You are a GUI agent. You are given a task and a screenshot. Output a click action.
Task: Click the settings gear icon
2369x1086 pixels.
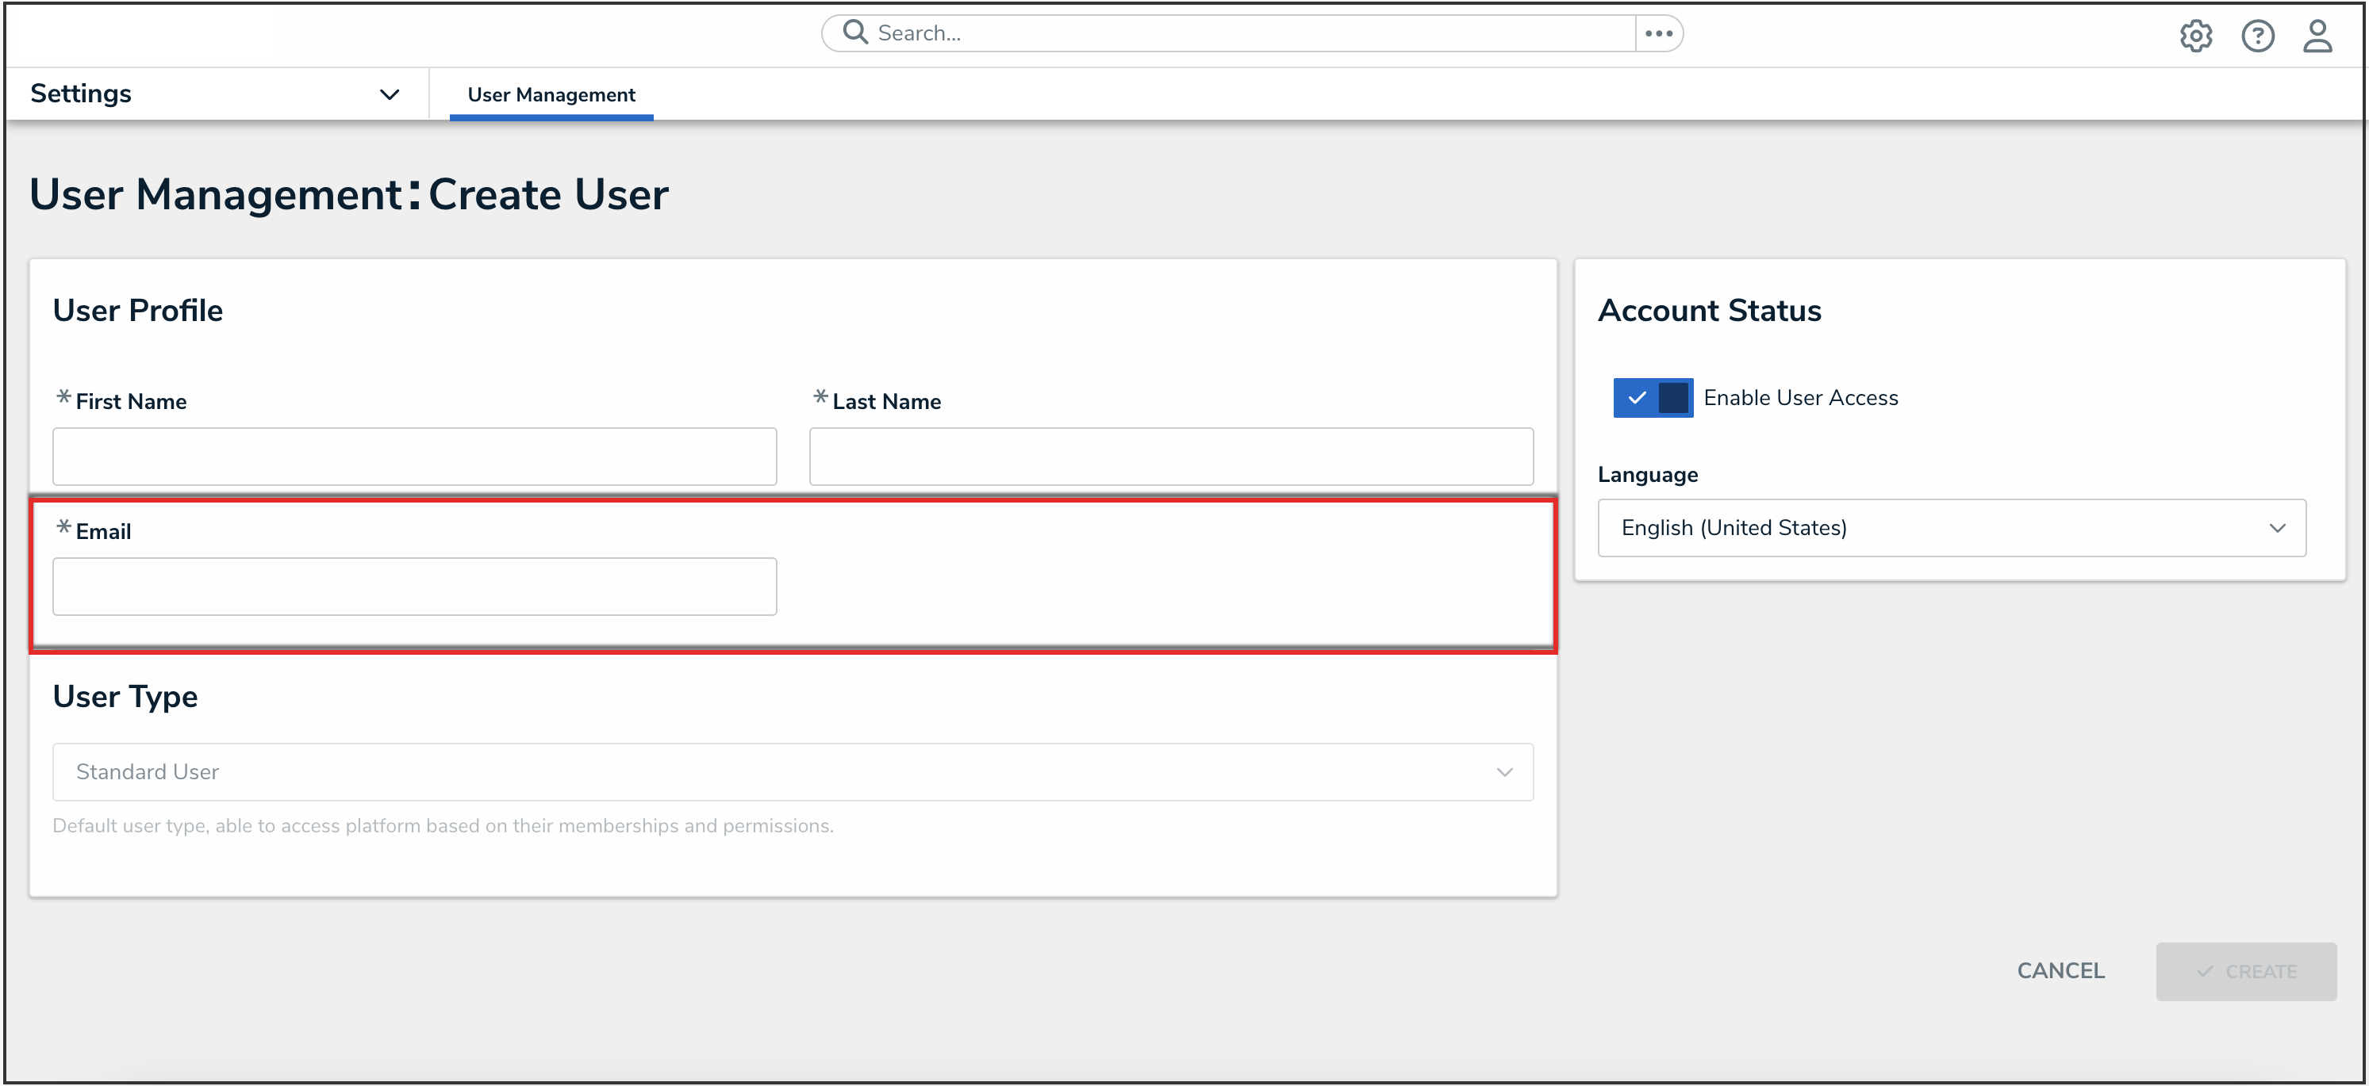coord(2195,36)
